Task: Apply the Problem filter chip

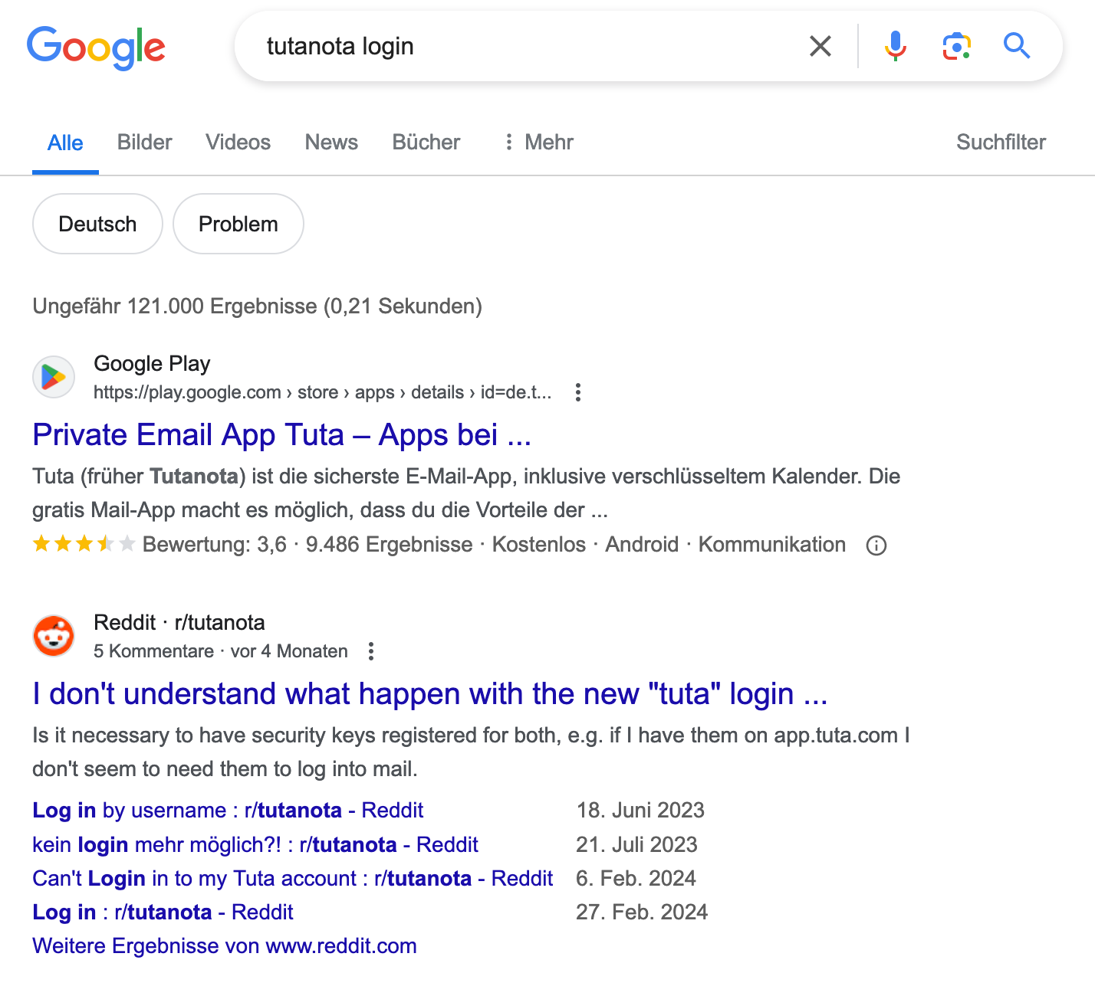Action: (x=238, y=224)
